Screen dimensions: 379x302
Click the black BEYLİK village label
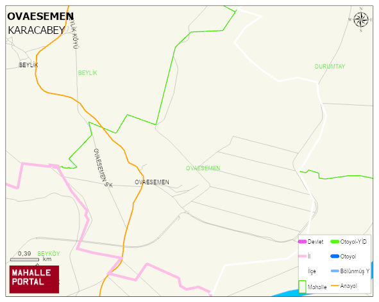click(x=28, y=65)
